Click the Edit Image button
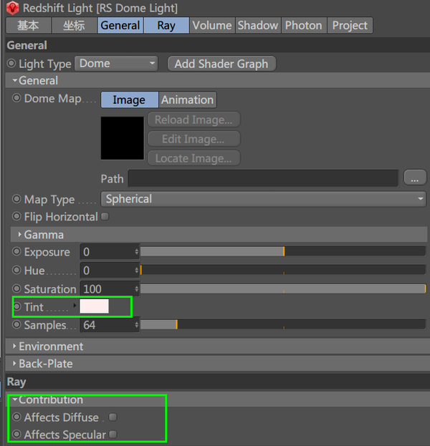The image size is (430, 446). click(193, 139)
